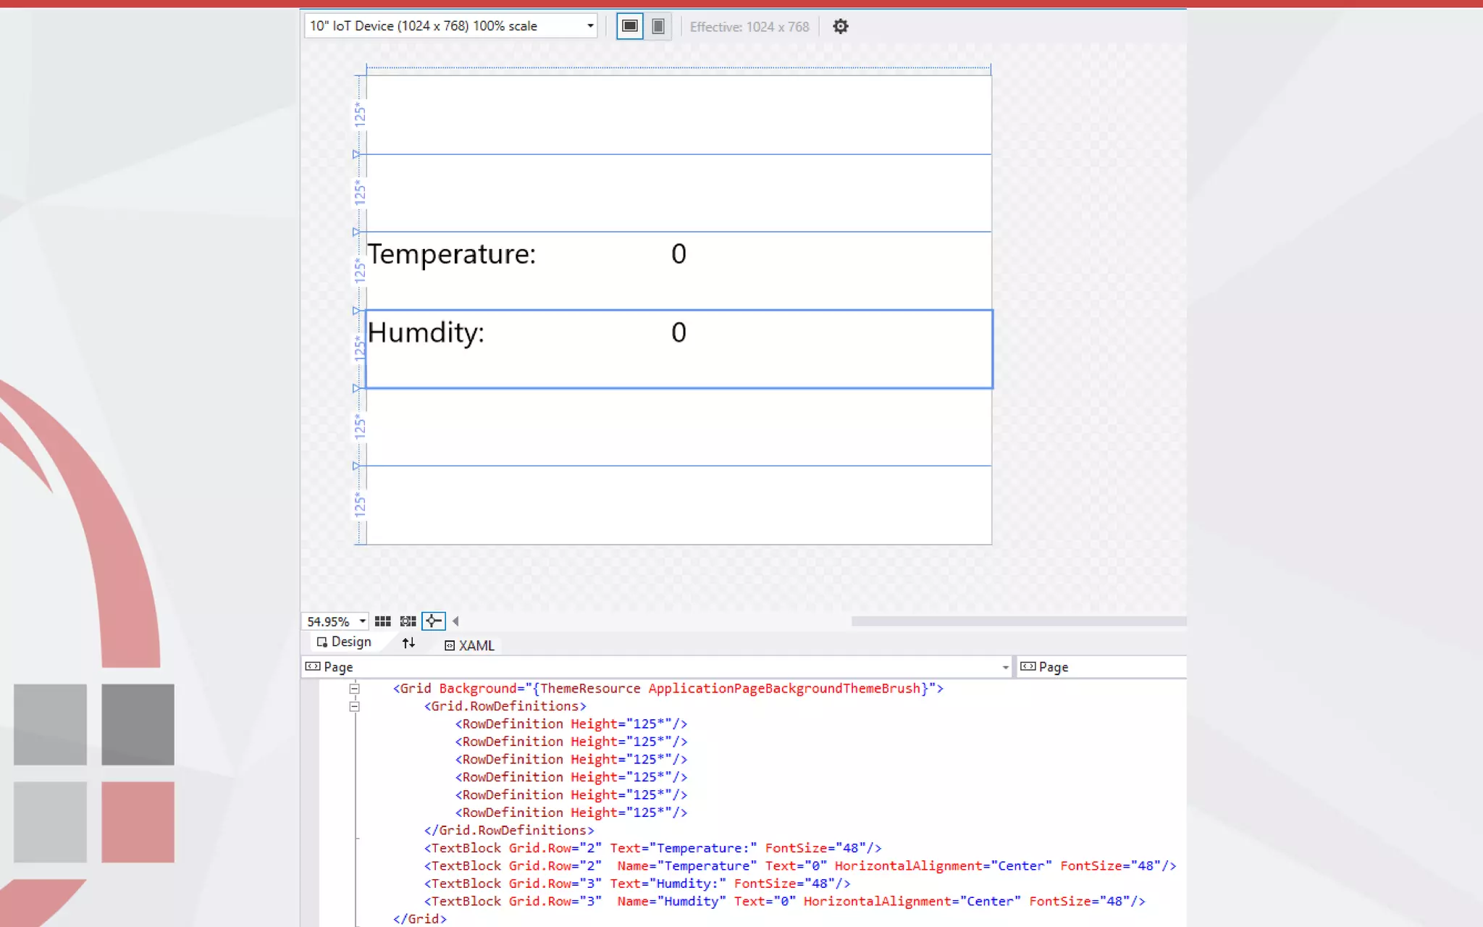The image size is (1483, 927).
Task: Click the small left-arrow by zoom controls
Action: click(455, 621)
